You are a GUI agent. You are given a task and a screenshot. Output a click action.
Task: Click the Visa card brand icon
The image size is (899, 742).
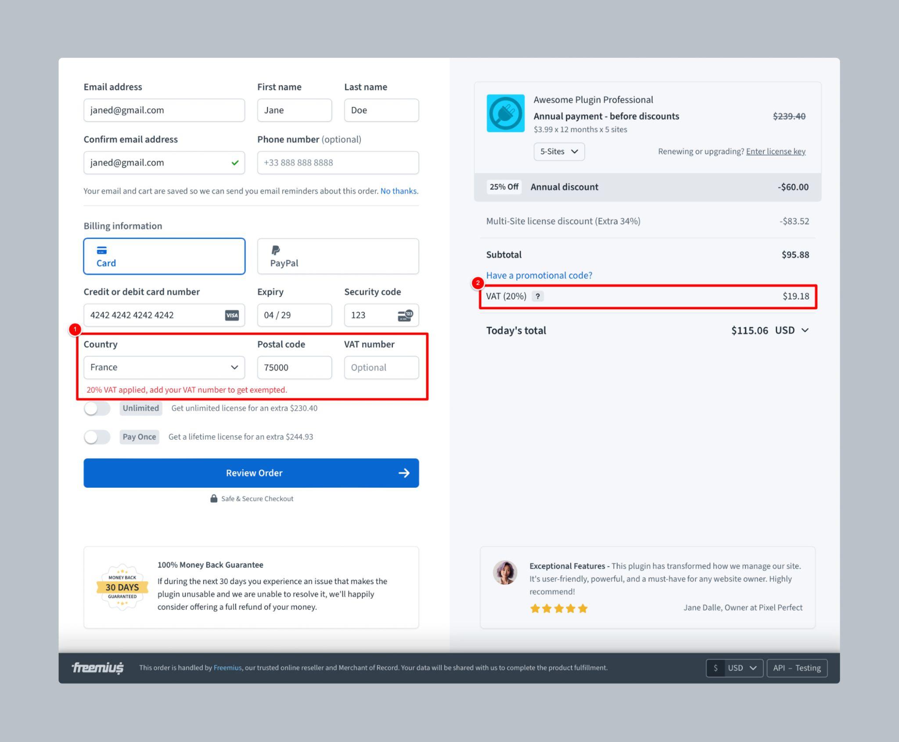pyautogui.click(x=232, y=315)
